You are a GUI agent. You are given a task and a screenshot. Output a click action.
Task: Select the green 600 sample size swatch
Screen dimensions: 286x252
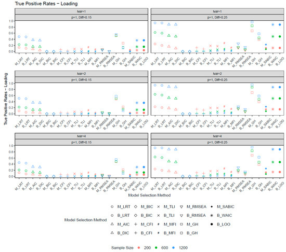[156, 248]
